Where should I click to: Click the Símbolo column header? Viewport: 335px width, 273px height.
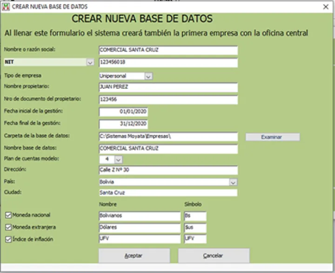pyautogui.click(x=193, y=204)
